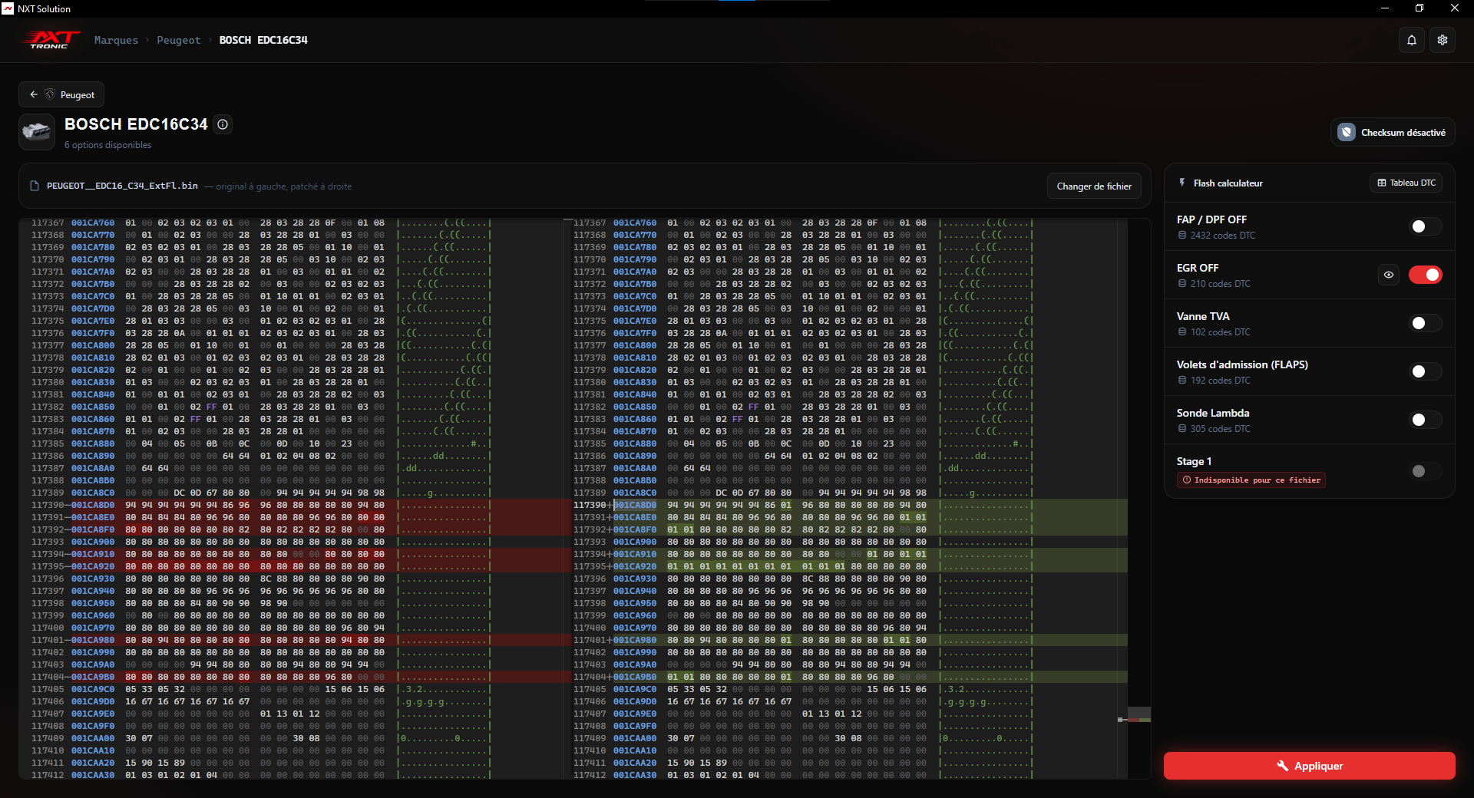Click the Vanne TVA database icon
Image resolution: width=1474 pixels, height=798 pixels.
tap(1182, 332)
